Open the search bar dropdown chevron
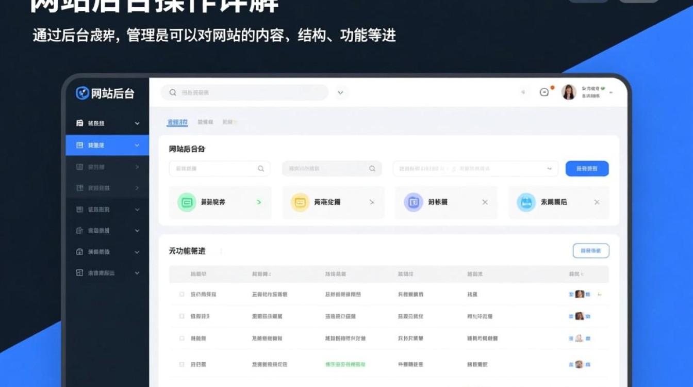The width and height of the screenshot is (693, 387). pos(340,92)
